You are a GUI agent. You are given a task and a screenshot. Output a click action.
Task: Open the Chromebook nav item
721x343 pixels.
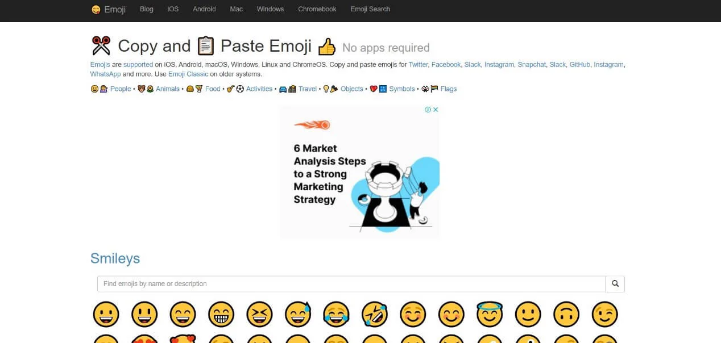317,9
